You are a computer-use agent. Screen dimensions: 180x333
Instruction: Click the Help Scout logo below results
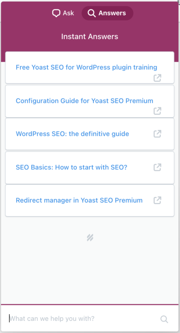90,238
